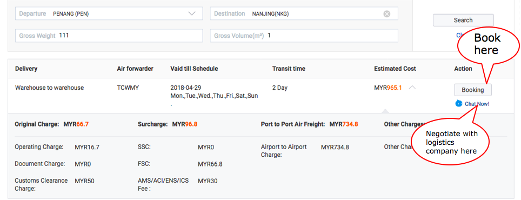
Task: Click the Air forwarder column header
Action: coord(135,69)
